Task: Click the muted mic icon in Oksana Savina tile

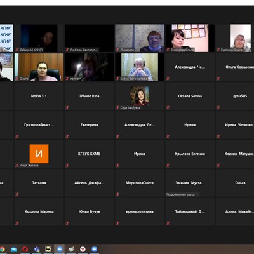Action: click(168, 107)
